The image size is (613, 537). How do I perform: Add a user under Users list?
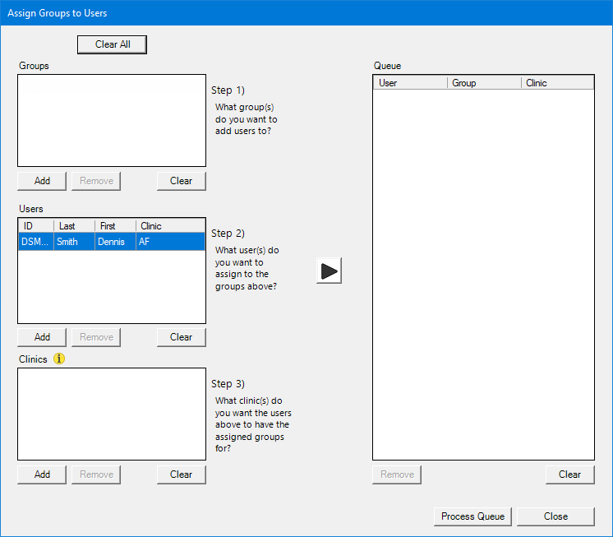tap(42, 337)
